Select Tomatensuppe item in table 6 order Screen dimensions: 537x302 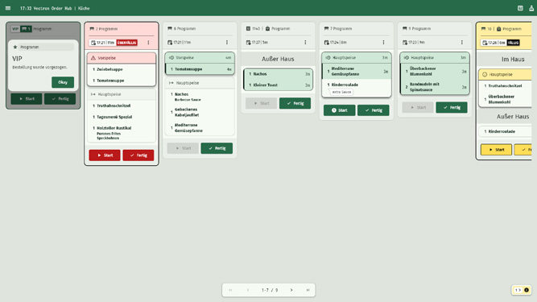coord(200,69)
